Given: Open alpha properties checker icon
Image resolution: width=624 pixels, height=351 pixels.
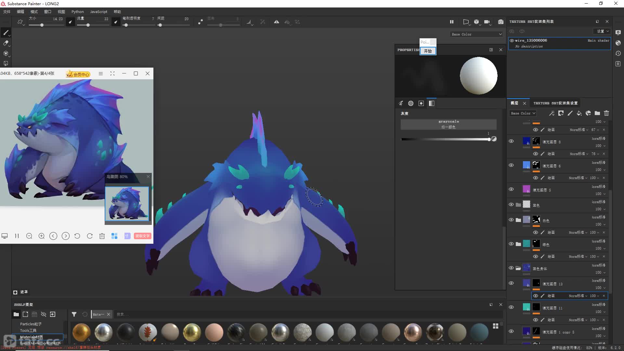Looking at the screenshot, I should 411,103.
